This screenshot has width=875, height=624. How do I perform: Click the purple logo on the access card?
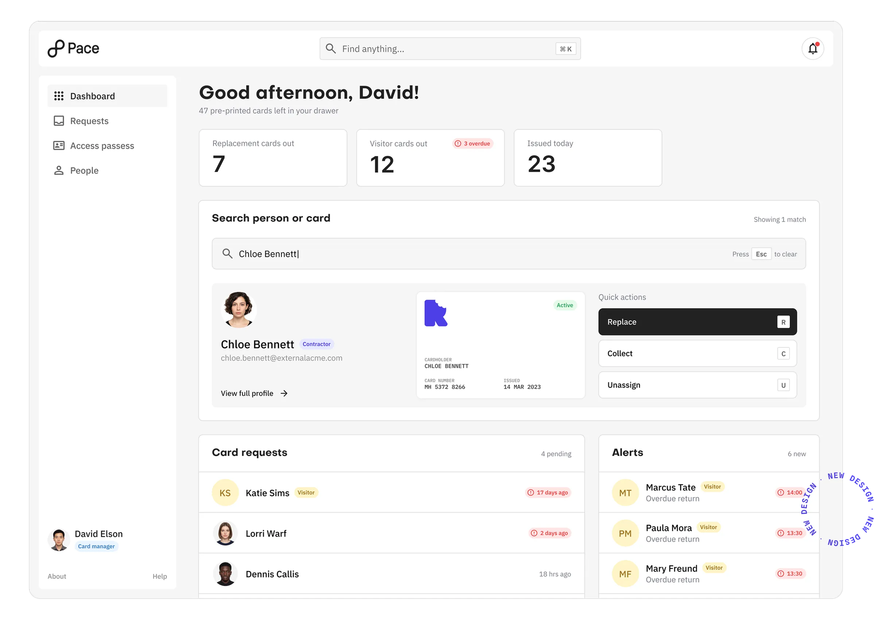[436, 313]
